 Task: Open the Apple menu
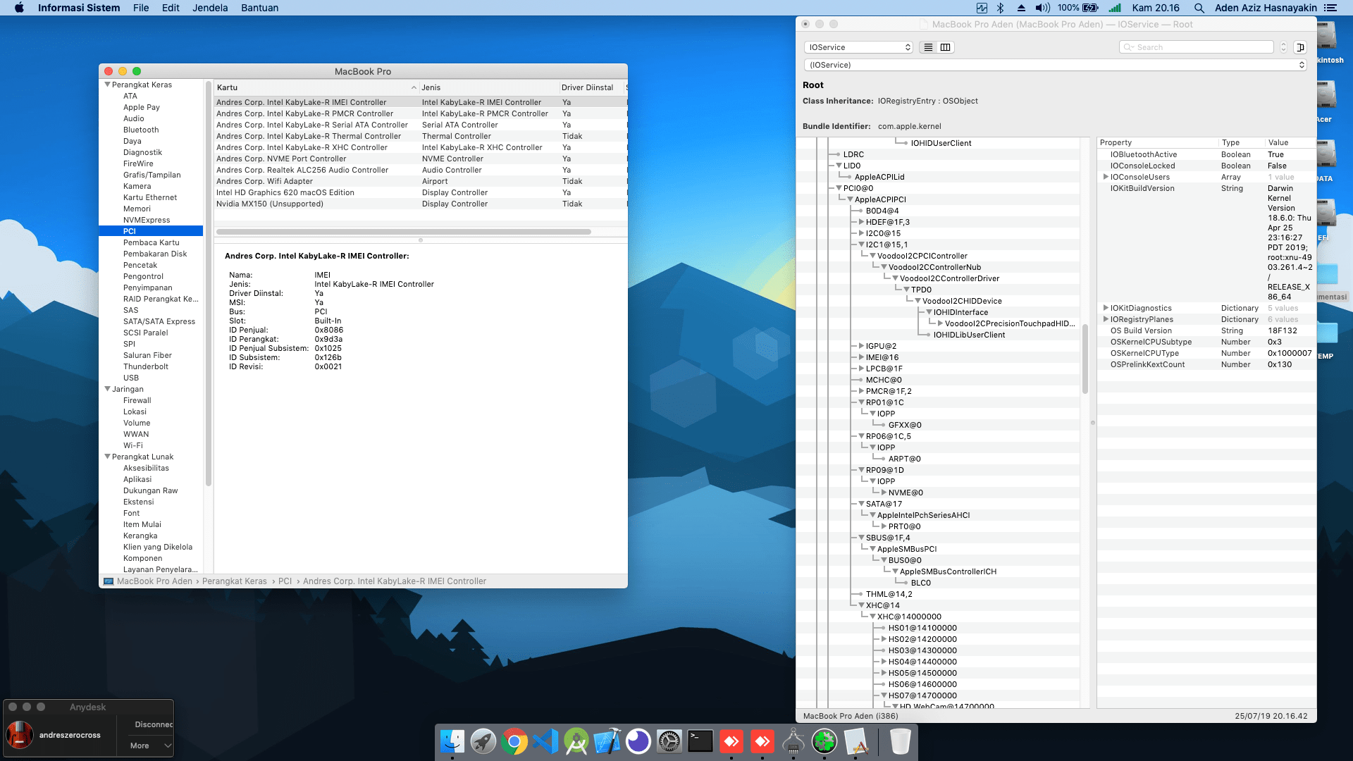[x=19, y=8]
